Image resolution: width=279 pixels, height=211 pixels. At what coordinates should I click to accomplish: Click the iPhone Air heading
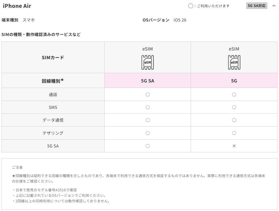pyautogui.click(x=17, y=6)
